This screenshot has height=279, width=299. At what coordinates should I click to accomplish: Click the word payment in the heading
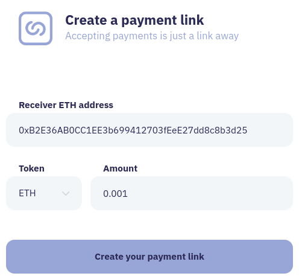[149, 21]
